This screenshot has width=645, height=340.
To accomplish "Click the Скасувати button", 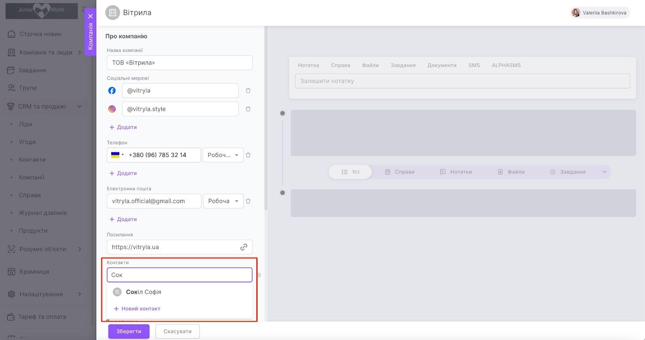I will (x=177, y=332).
